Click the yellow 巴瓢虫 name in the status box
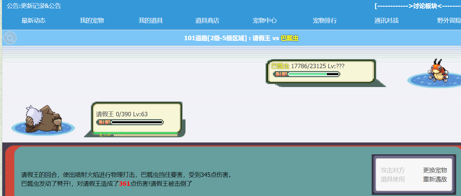The height and width of the screenshot is (196, 461). [x=280, y=66]
